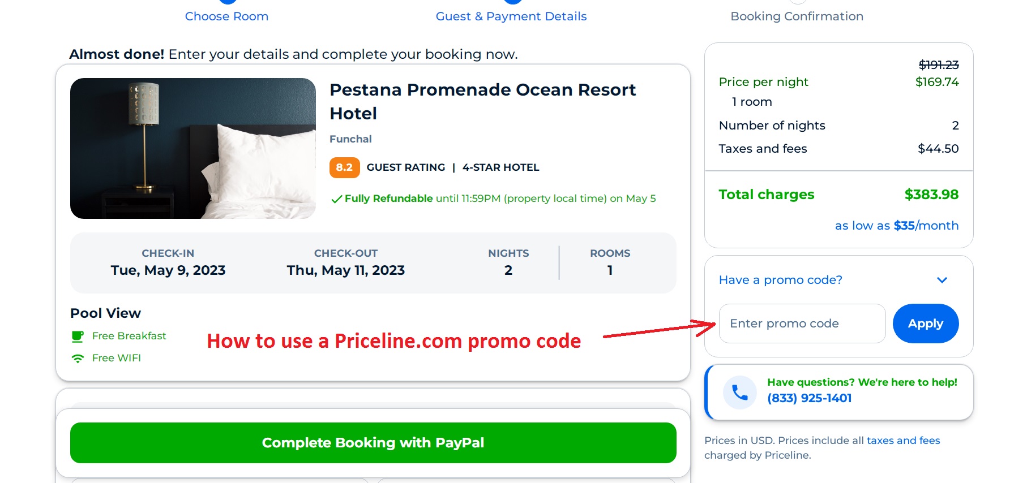Click the 8.2 guest rating badge

[x=344, y=167]
